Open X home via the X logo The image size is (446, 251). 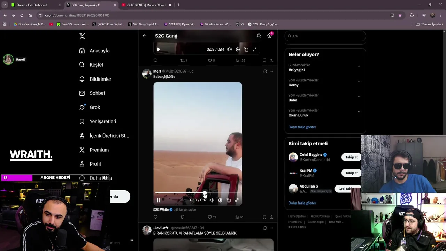82,36
